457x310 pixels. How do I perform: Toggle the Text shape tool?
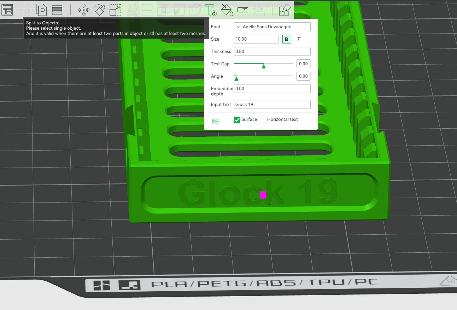tap(211, 10)
